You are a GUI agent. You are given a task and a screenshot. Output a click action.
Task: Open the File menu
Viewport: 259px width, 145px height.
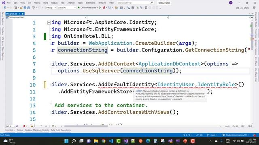point(9,3)
